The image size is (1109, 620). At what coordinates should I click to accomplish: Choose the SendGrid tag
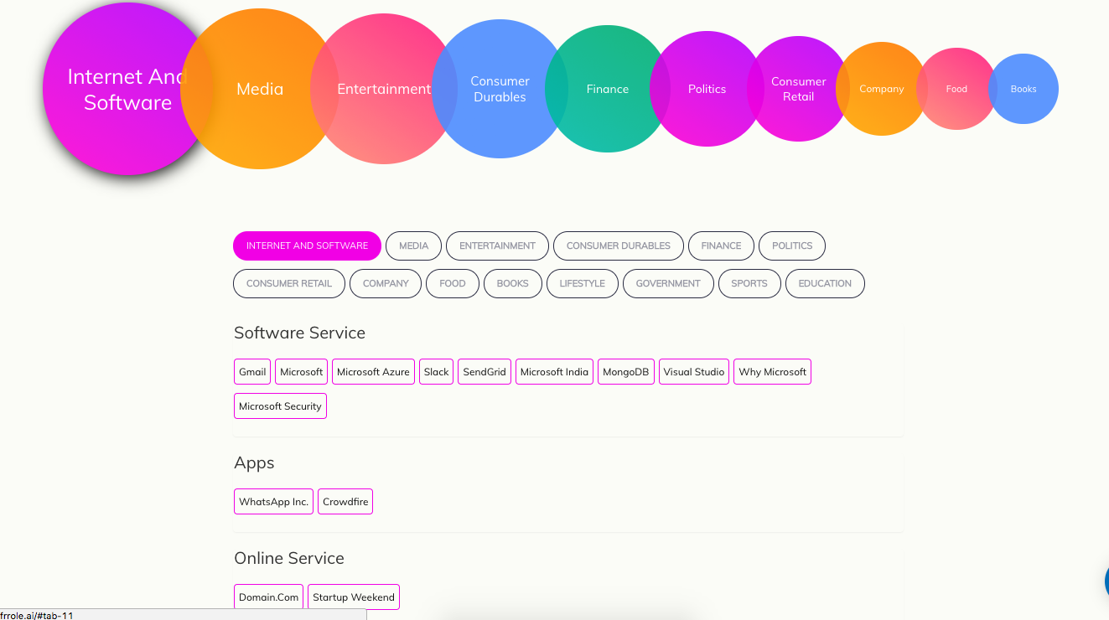[485, 372]
